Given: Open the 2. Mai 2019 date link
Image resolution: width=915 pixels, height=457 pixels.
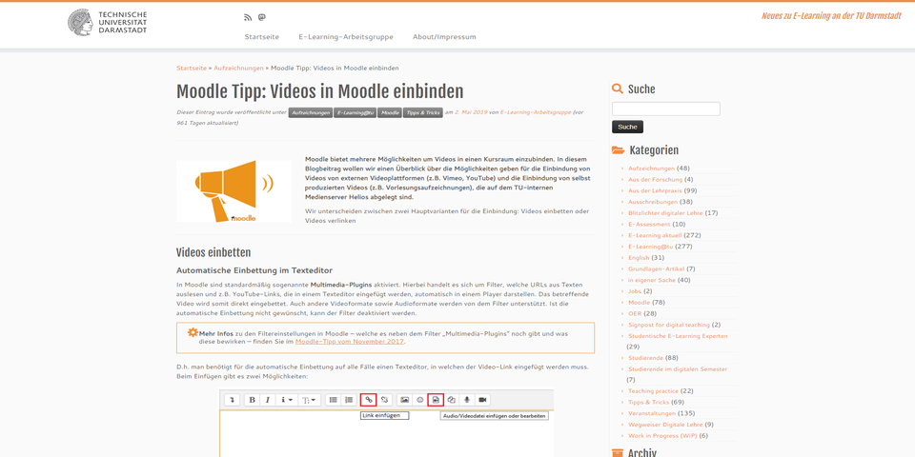Looking at the screenshot, I should pos(470,112).
